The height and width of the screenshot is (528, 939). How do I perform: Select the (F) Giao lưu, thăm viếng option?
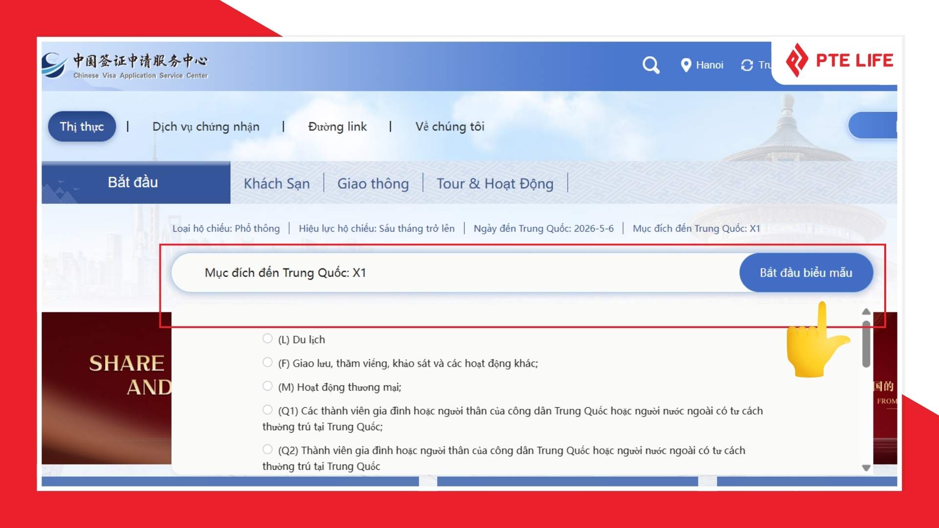click(x=268, y=362)
